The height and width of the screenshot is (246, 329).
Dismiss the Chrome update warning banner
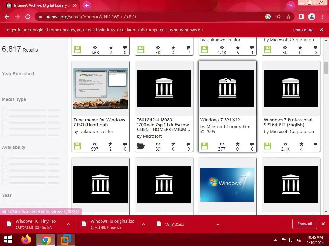(321, 30)
